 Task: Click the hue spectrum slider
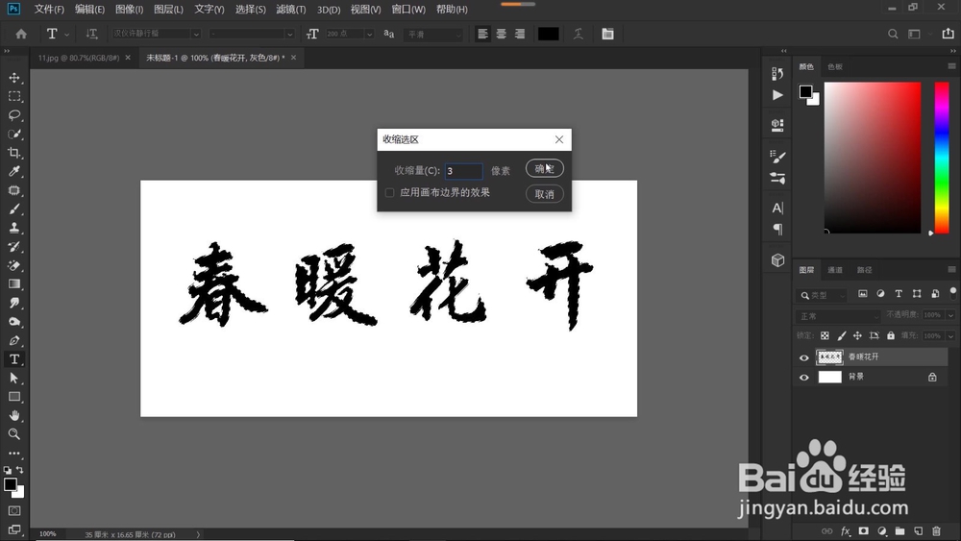click(x=942, y=158)
